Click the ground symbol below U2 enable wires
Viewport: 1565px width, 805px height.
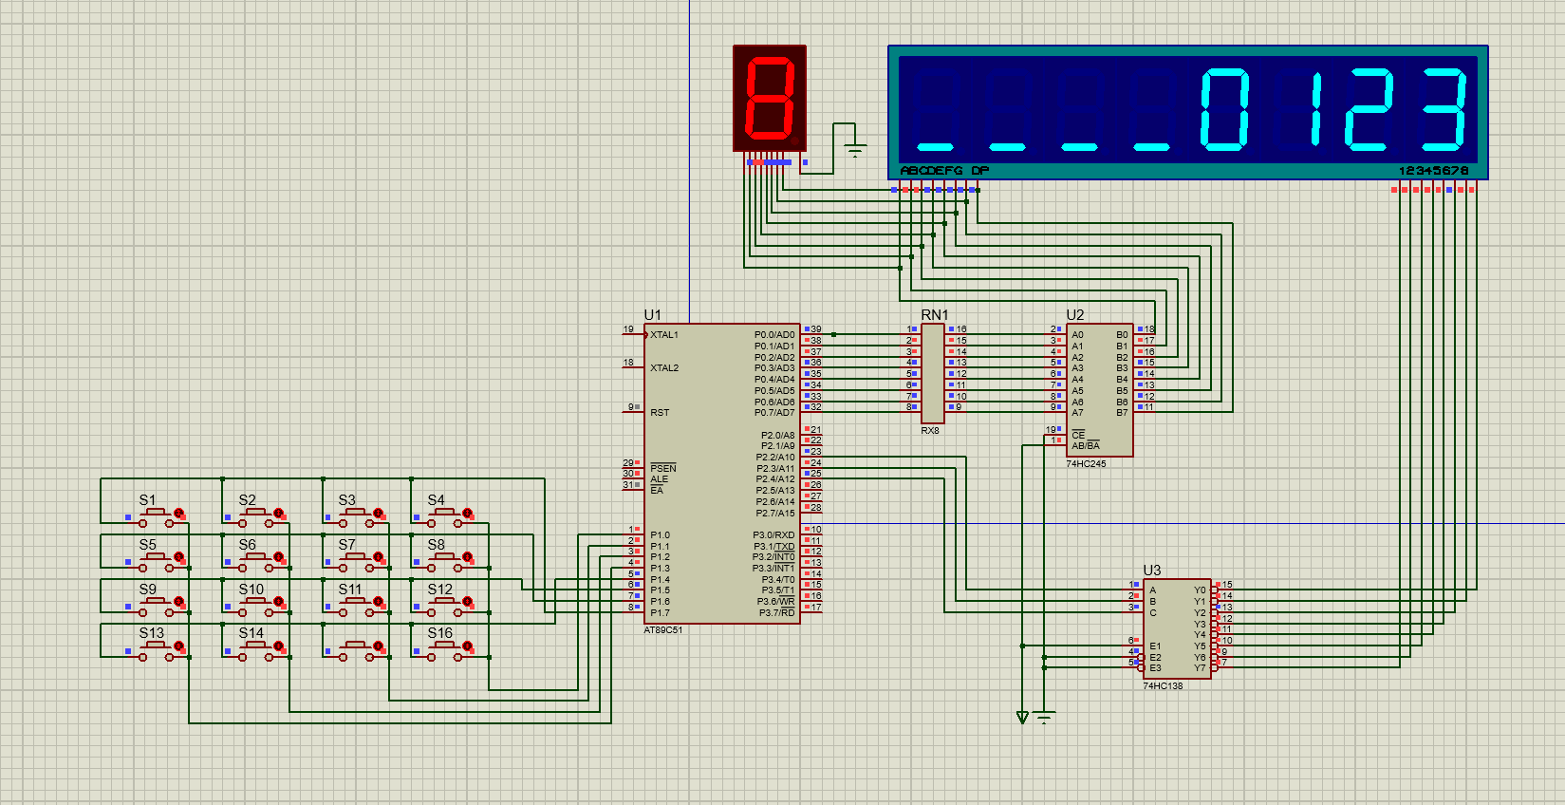[1044, 719]
